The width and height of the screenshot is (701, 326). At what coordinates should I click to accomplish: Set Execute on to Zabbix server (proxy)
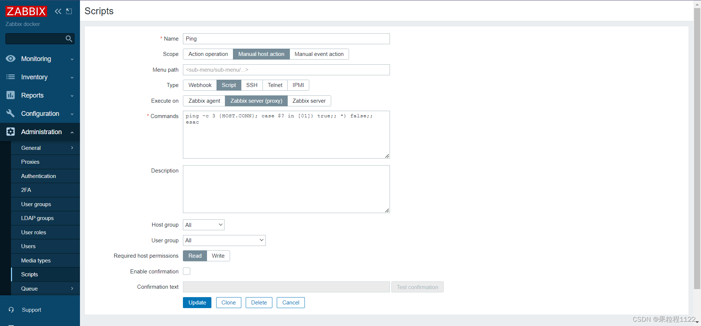(x=256, y=101)
